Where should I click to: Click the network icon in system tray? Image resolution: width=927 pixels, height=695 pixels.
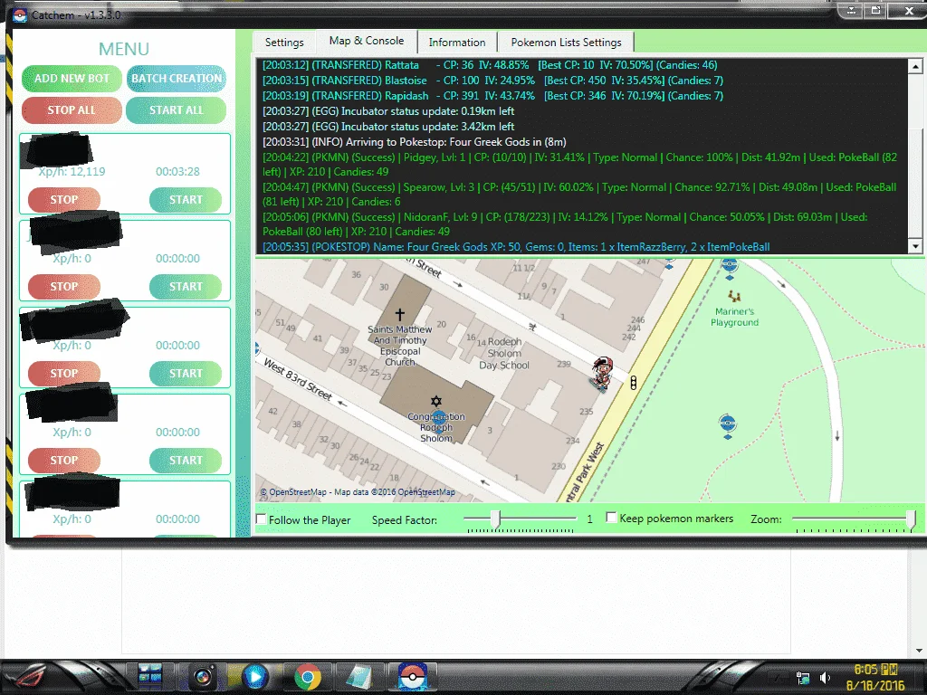(x=803, y=678)
